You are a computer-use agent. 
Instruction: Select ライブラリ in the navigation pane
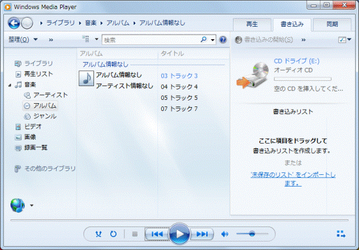point(39,63)
